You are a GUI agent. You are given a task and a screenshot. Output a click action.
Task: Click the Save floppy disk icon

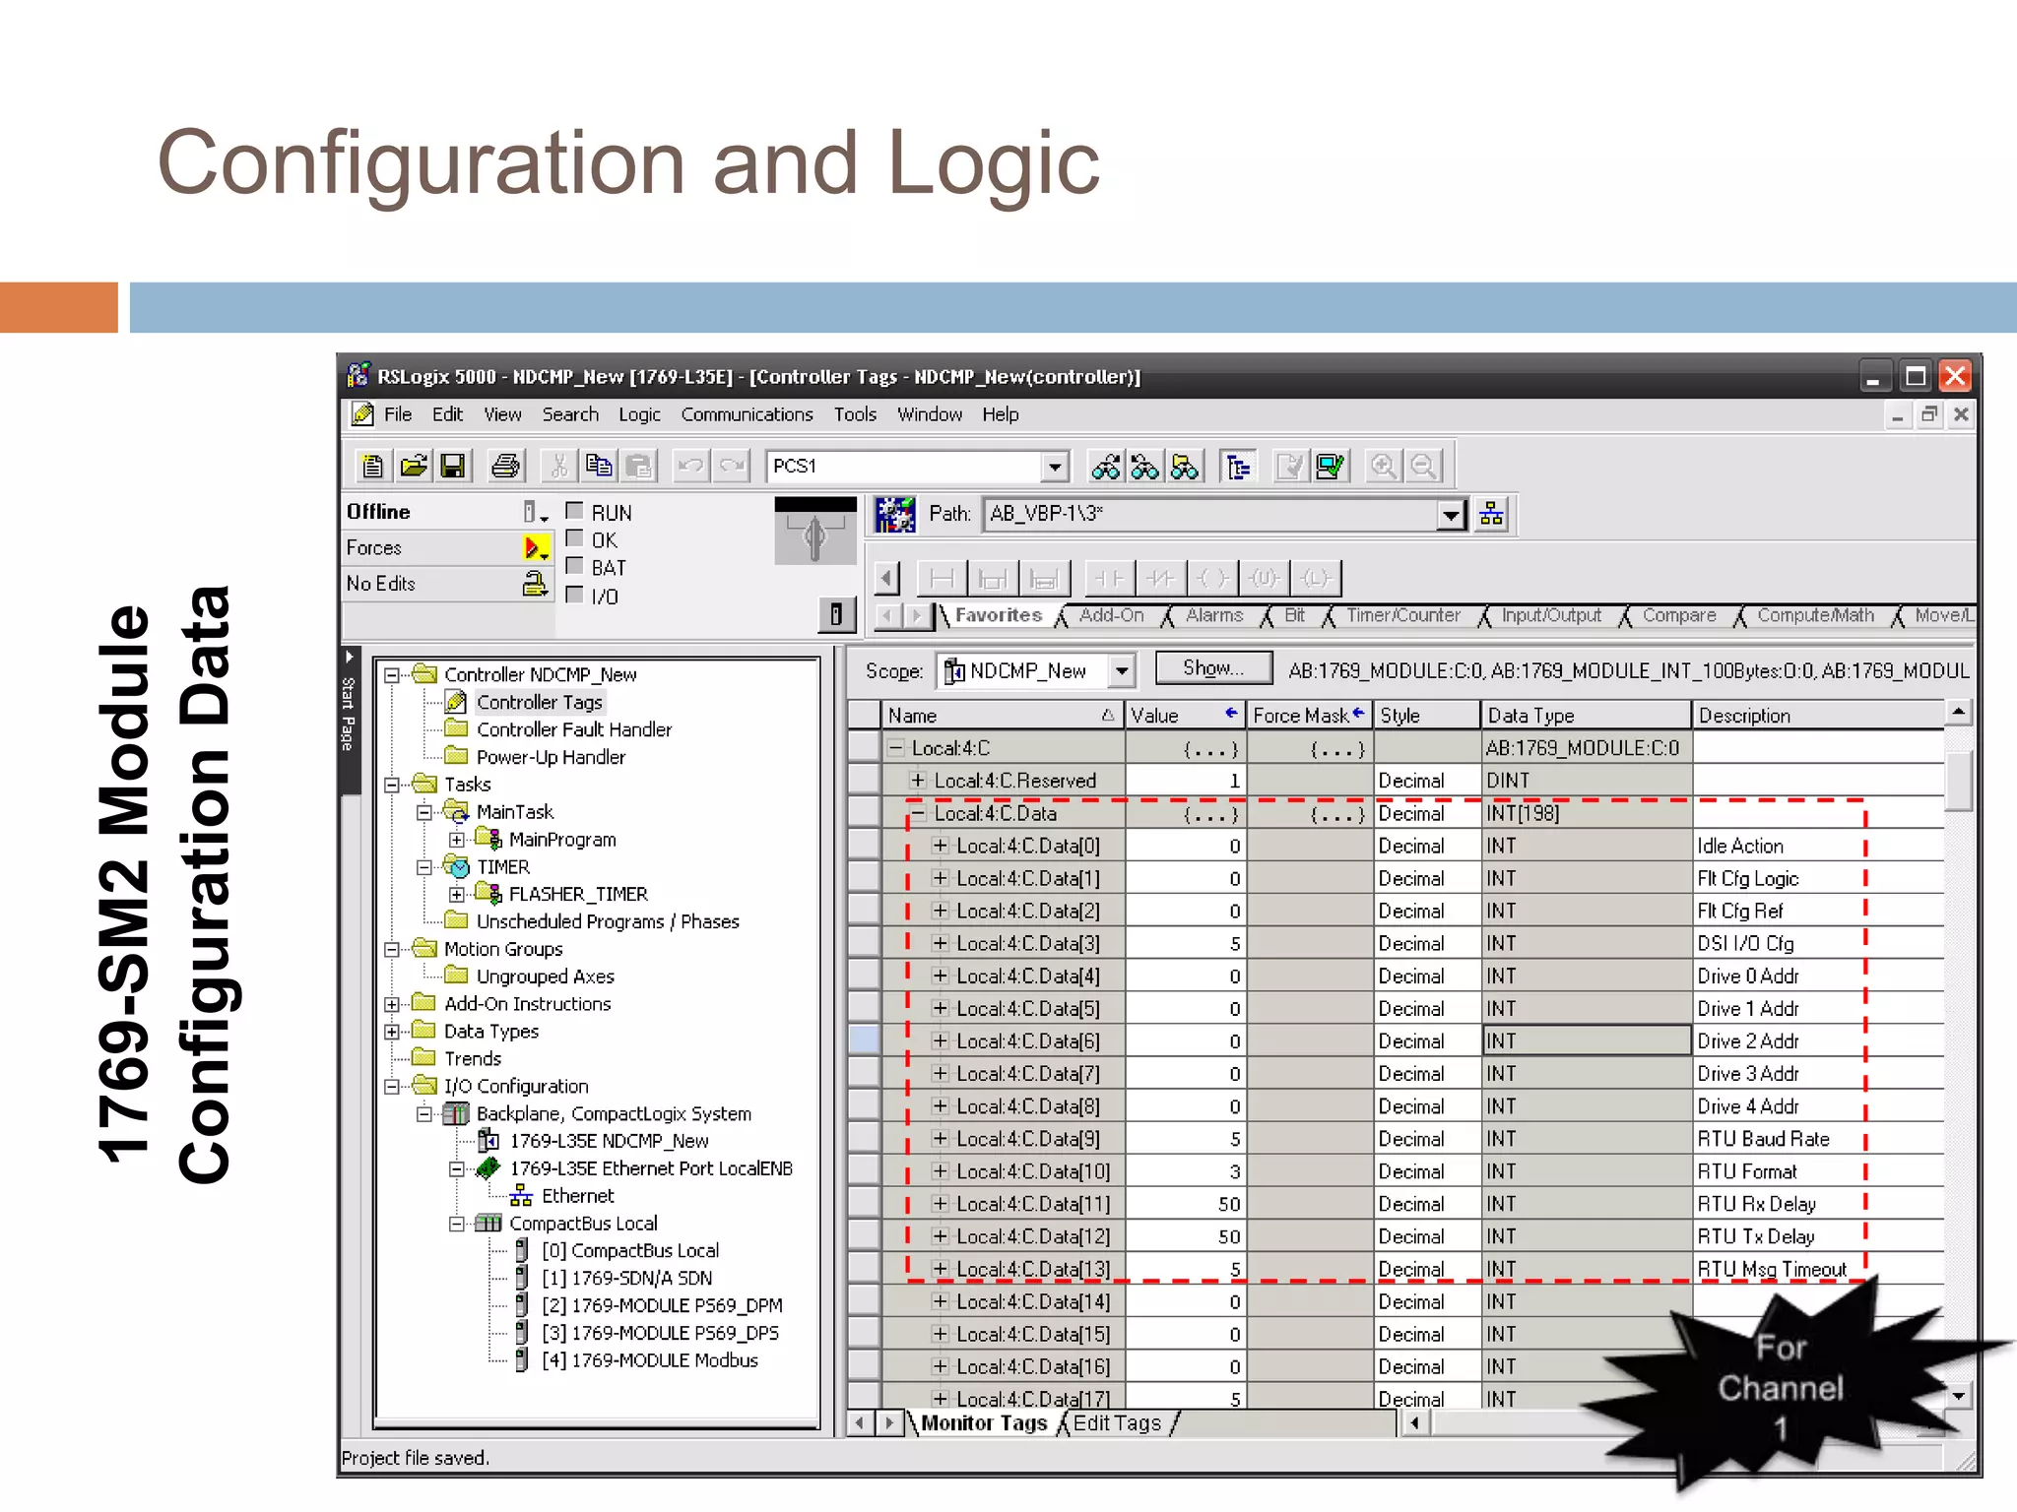coord(453,466)
